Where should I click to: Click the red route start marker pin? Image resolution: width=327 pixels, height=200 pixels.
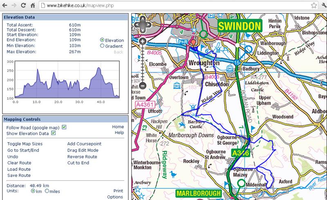pyautogui.click(x=194, y=42)
